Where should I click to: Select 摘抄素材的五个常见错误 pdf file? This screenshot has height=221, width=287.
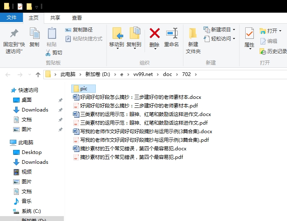(x=128, y=157)
